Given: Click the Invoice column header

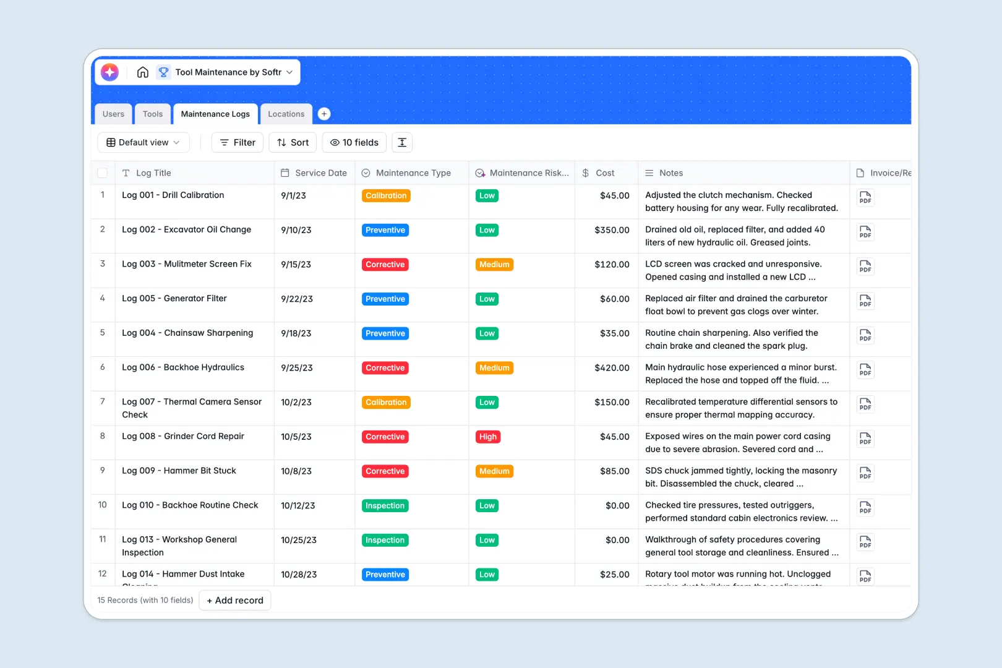Looking at the screenshot, I should pyautogui.click(x=881, y=173).
